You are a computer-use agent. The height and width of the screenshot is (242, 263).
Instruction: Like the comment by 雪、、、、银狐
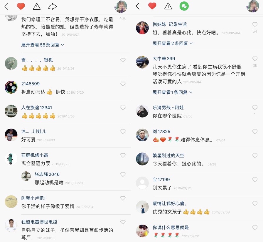[123, 60]
